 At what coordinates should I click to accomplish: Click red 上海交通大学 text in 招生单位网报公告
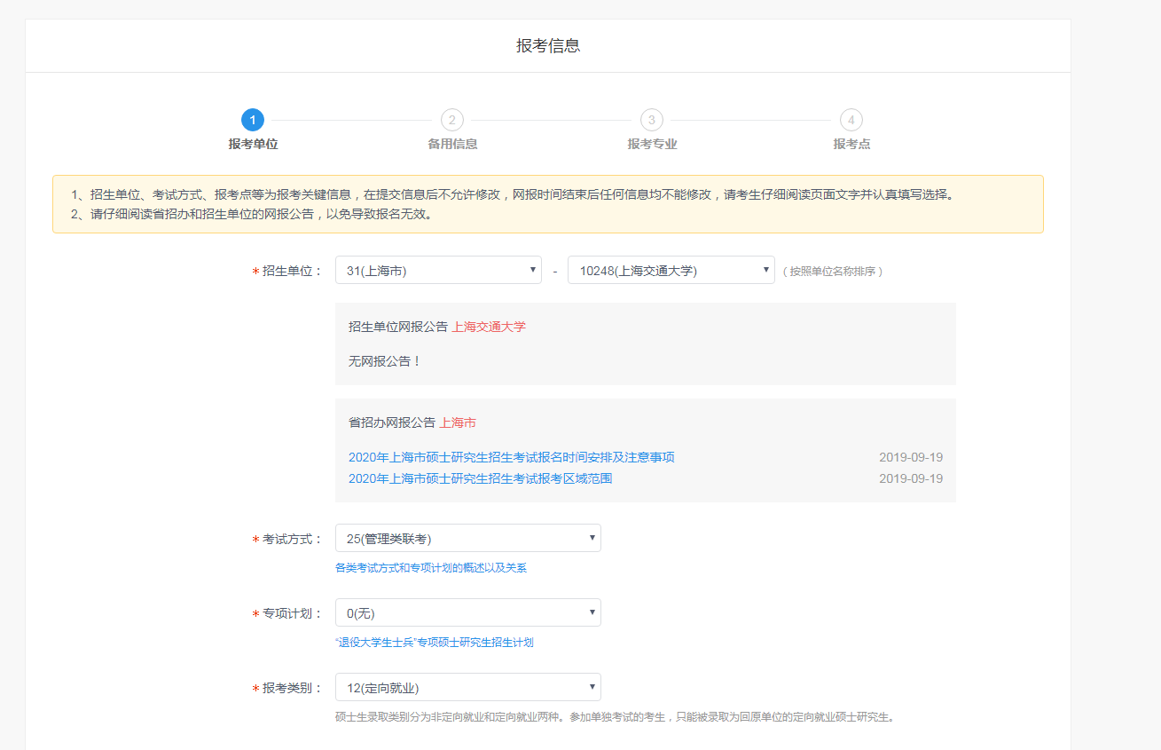coord(489,327)
